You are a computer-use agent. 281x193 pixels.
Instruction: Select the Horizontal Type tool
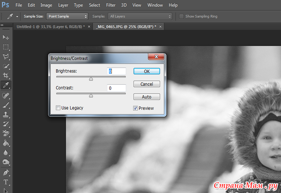[x=6, y=182]
